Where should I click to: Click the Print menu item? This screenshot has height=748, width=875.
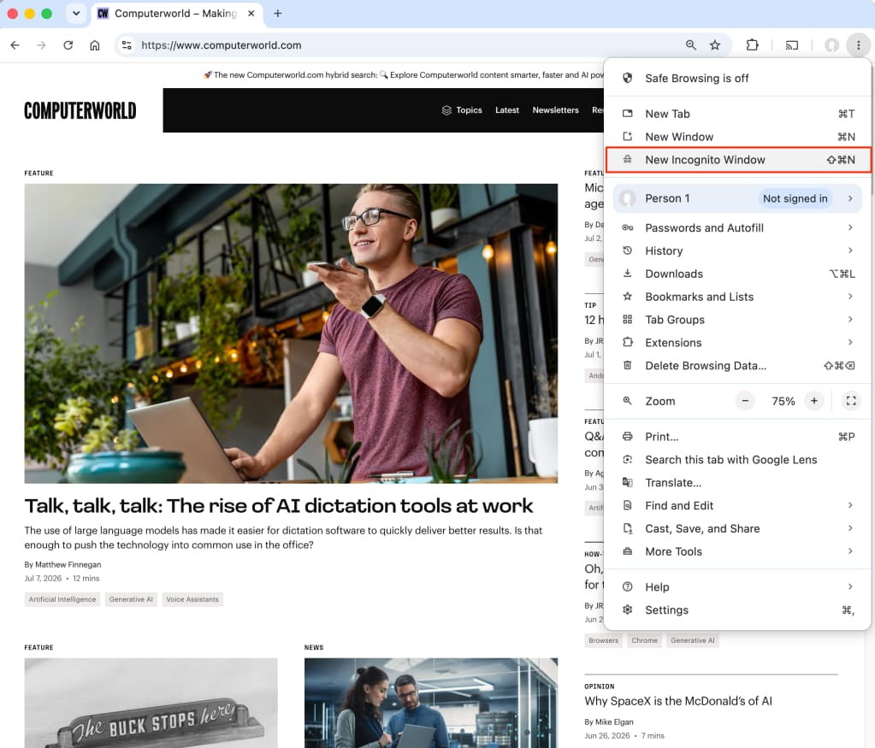pos(737,437)
